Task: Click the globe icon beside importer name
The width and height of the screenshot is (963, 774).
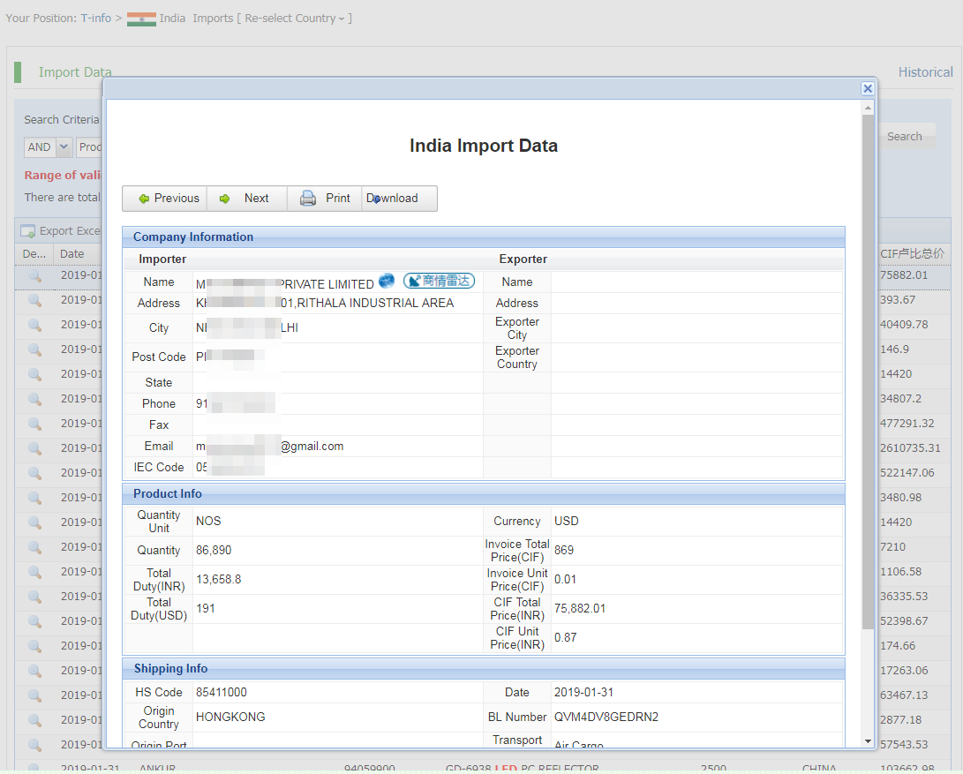Action: [387, 282]
